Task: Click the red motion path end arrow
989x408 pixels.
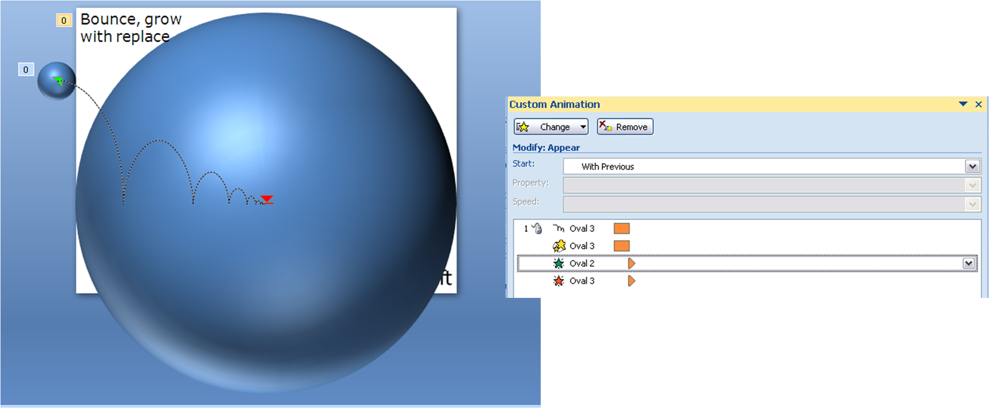Action: [267, 199]
